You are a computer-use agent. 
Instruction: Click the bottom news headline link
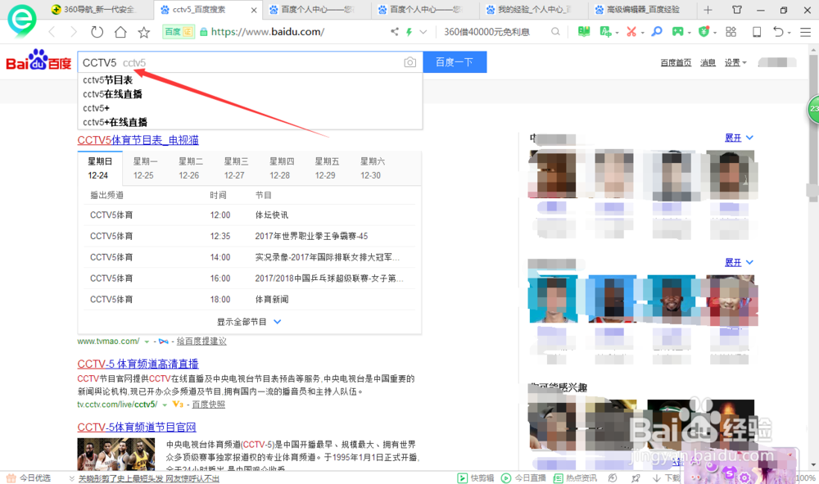pyautogui.click(x=149, y=478)
